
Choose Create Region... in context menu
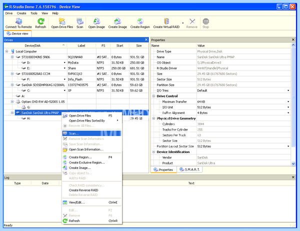pos(91,157)
